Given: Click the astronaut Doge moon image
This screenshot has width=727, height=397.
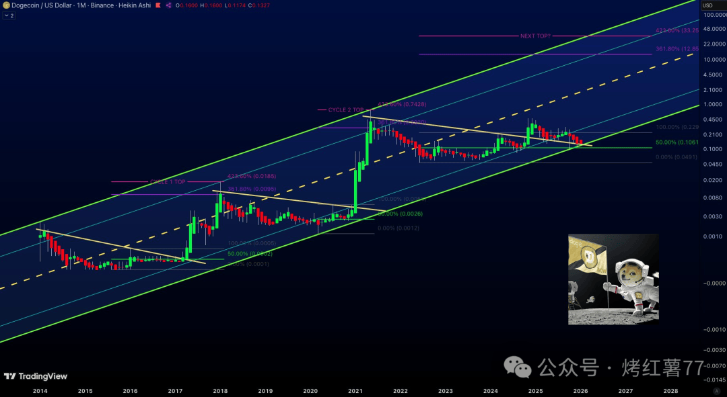Looking at the screenshot, I should tap(613, 279).
